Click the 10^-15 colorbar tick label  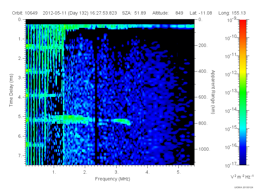pyautogui.click(x=231, y=129)
